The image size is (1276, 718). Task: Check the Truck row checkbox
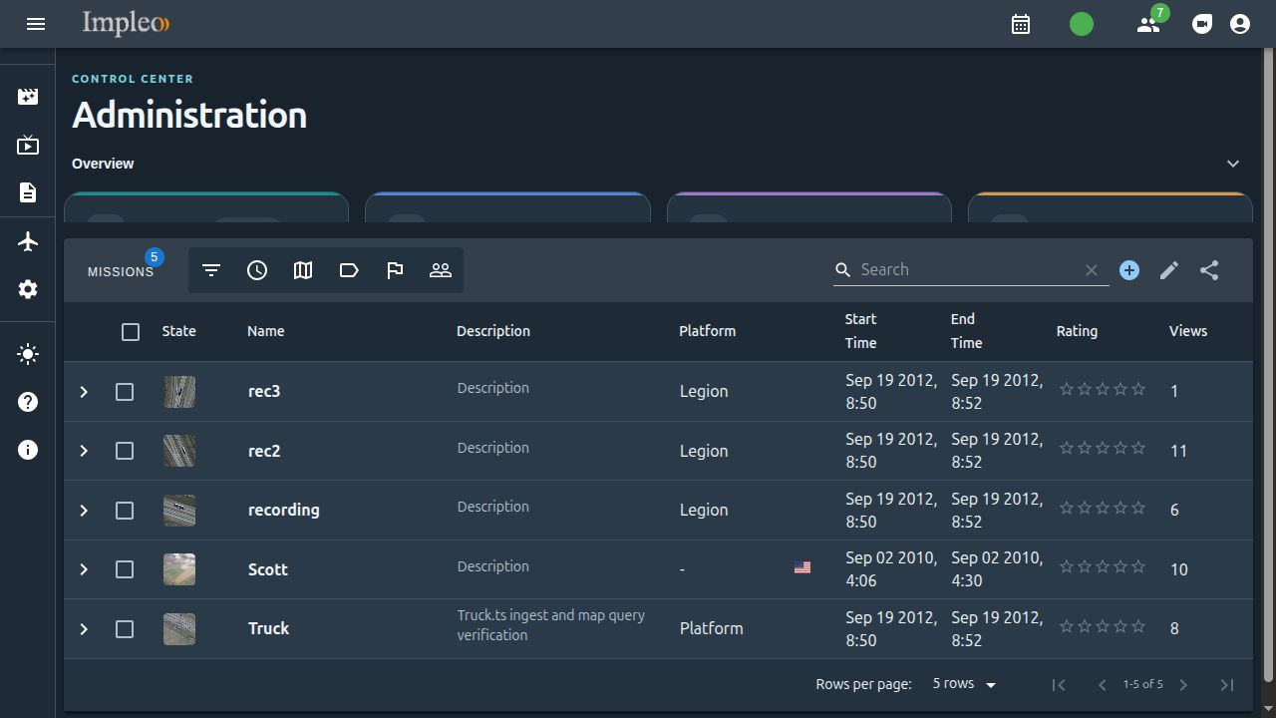point(125,629)
